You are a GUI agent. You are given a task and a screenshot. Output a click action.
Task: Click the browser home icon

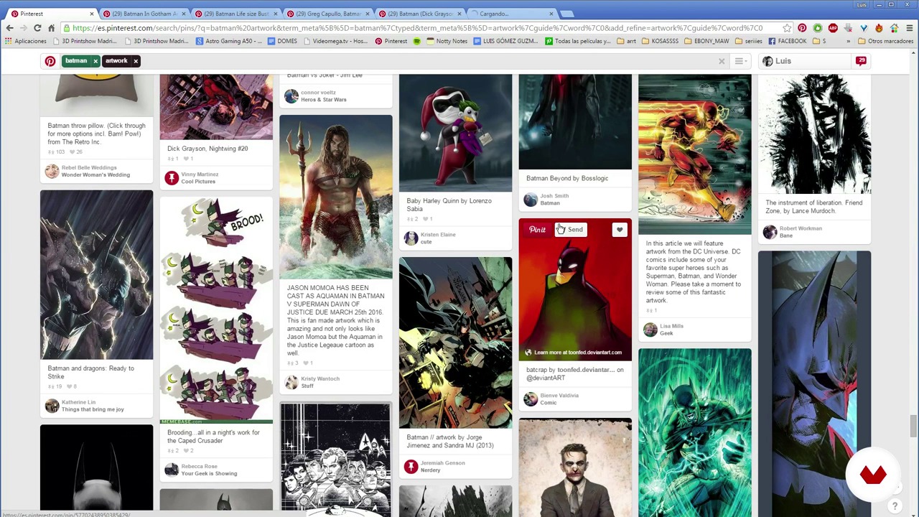(51, 28)
